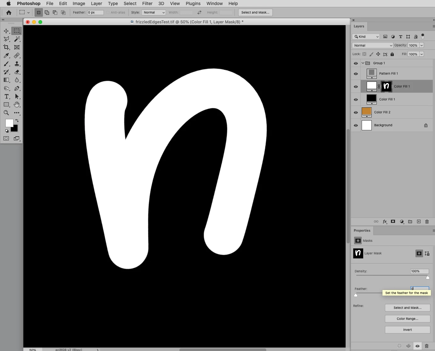This screenshot has height=351, width=435.
Task: Click Color Range button
Action: coord(407,319)
